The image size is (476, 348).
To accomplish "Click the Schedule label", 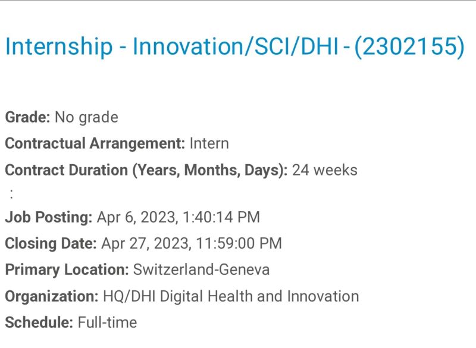I will (x=39, y=322).
